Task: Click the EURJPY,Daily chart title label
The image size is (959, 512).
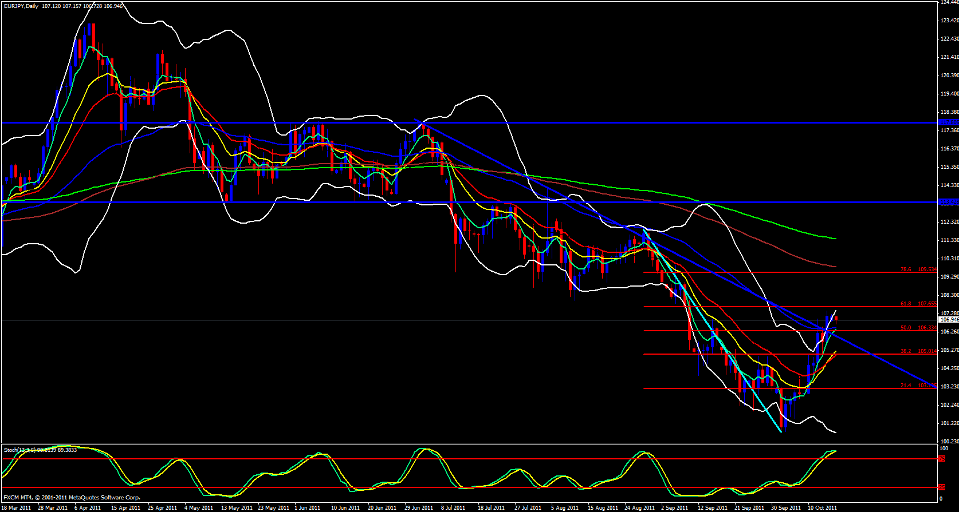Action: click(x=21, y=6)
